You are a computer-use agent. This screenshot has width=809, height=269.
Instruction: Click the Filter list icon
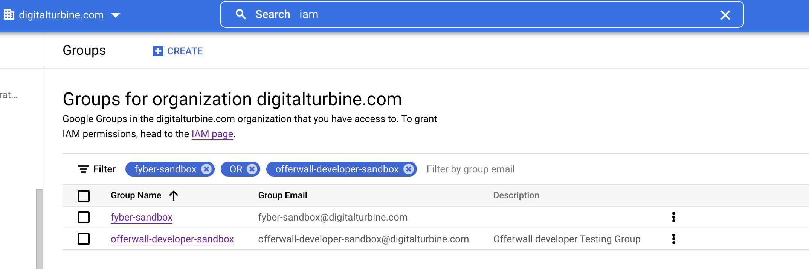[x=83, y=169]
